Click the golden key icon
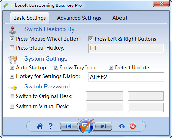Viewport: 172px width, 138px height. pyautogui.click(x=13, y=87)
